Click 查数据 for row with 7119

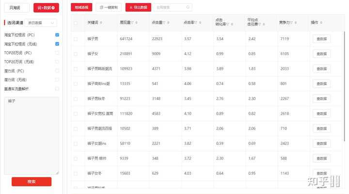[x=322, y=39]
